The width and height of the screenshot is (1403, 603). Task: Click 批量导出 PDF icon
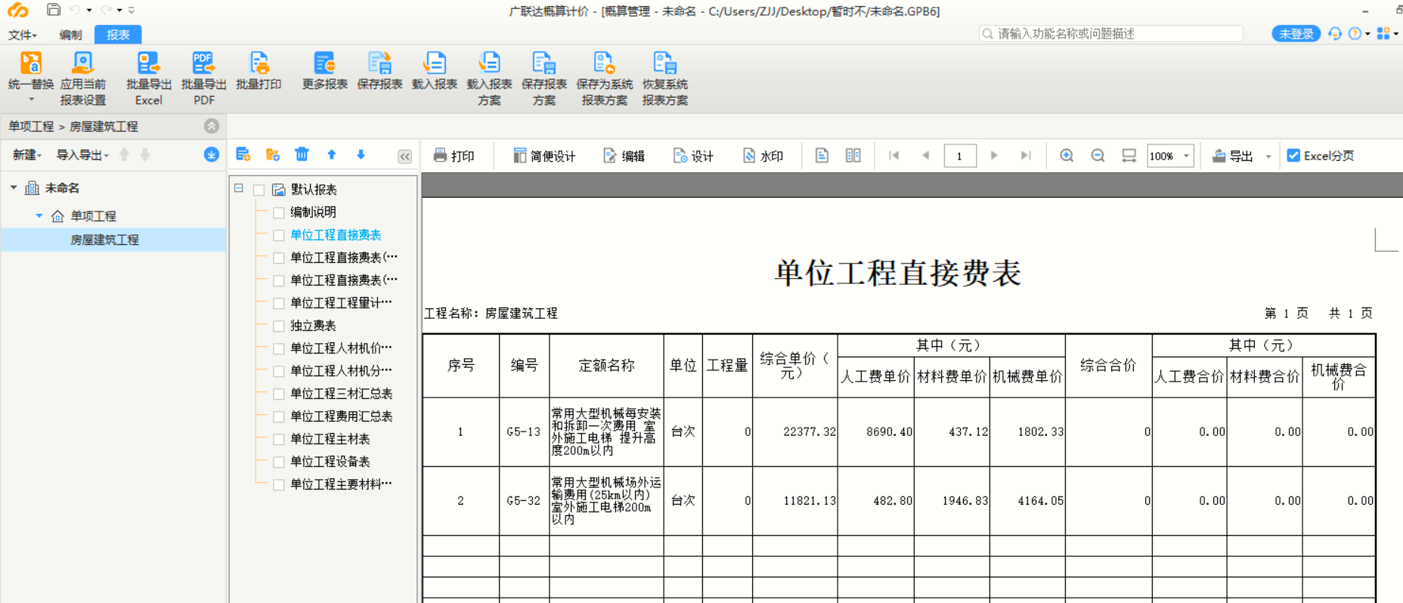click(203, 63)
